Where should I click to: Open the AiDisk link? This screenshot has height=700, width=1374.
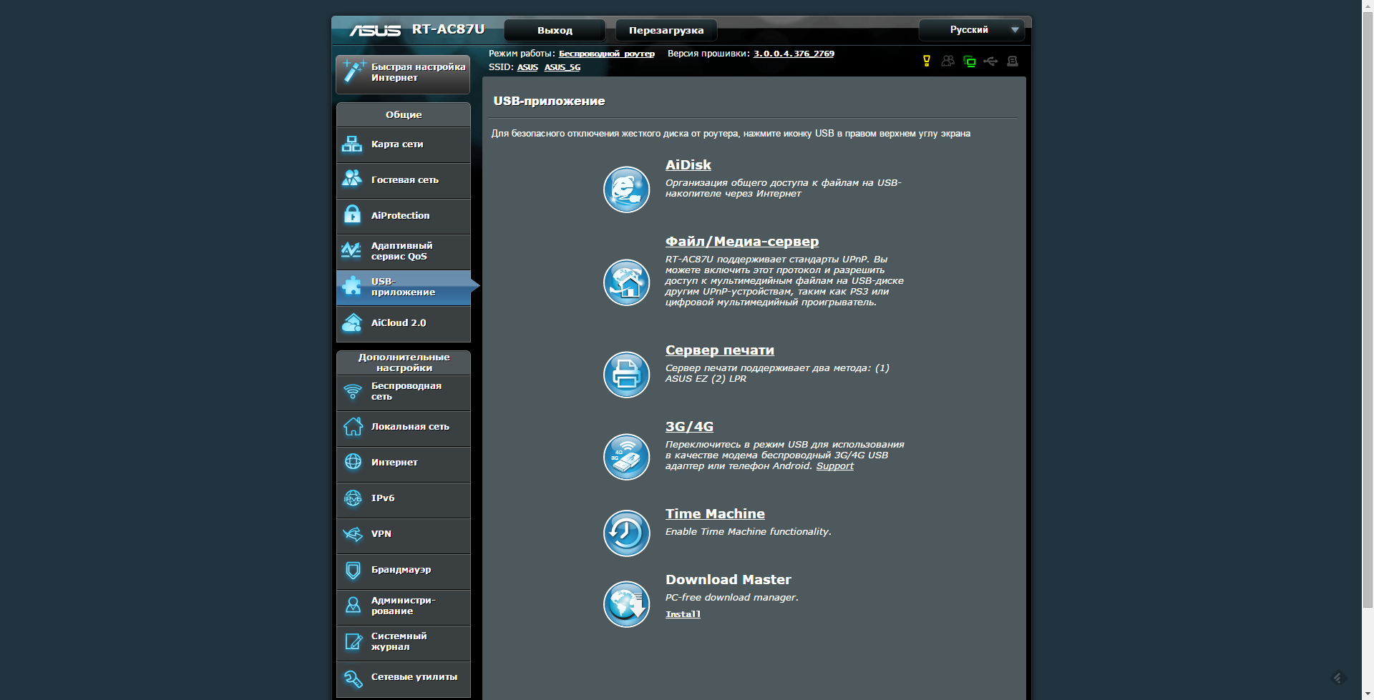pos(688,165)
